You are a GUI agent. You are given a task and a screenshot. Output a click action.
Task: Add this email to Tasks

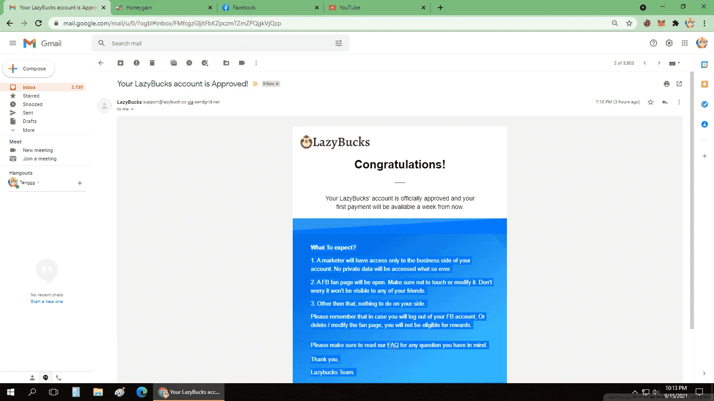tap(205, 63)
